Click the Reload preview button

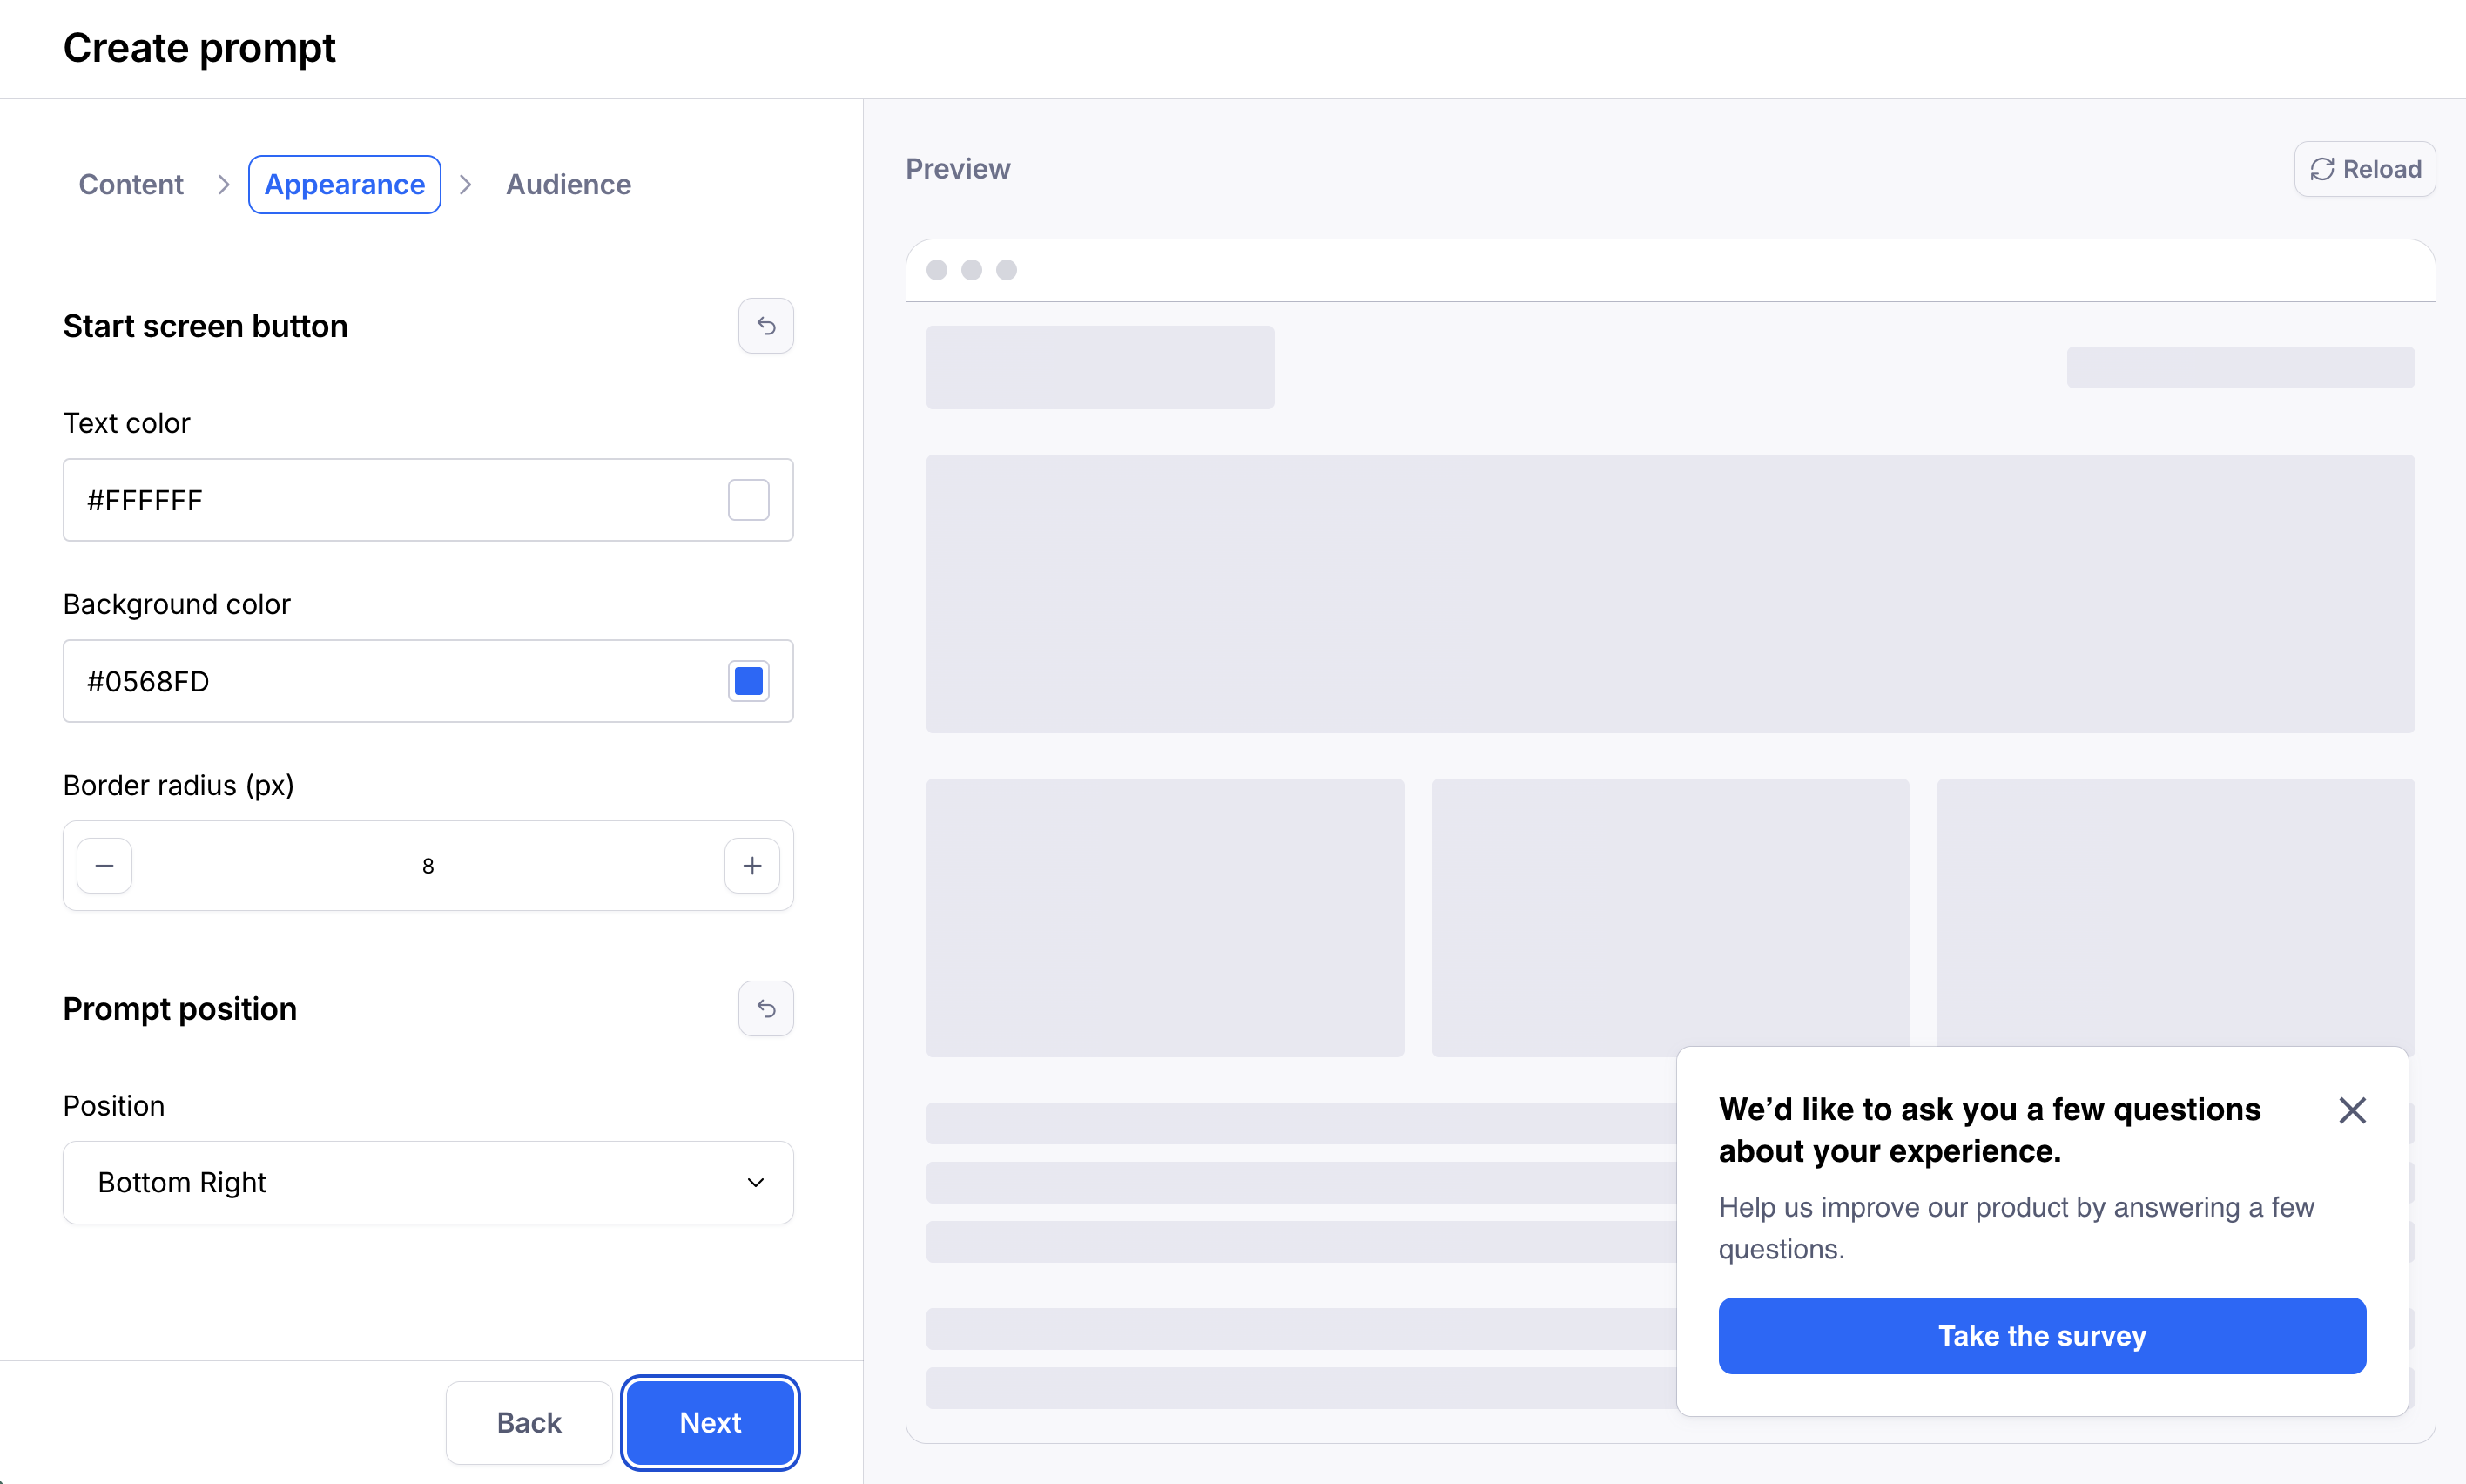(x=2364, y=169)
